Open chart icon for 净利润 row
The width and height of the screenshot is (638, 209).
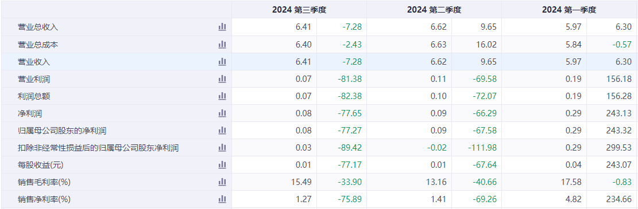click(222, 113)
